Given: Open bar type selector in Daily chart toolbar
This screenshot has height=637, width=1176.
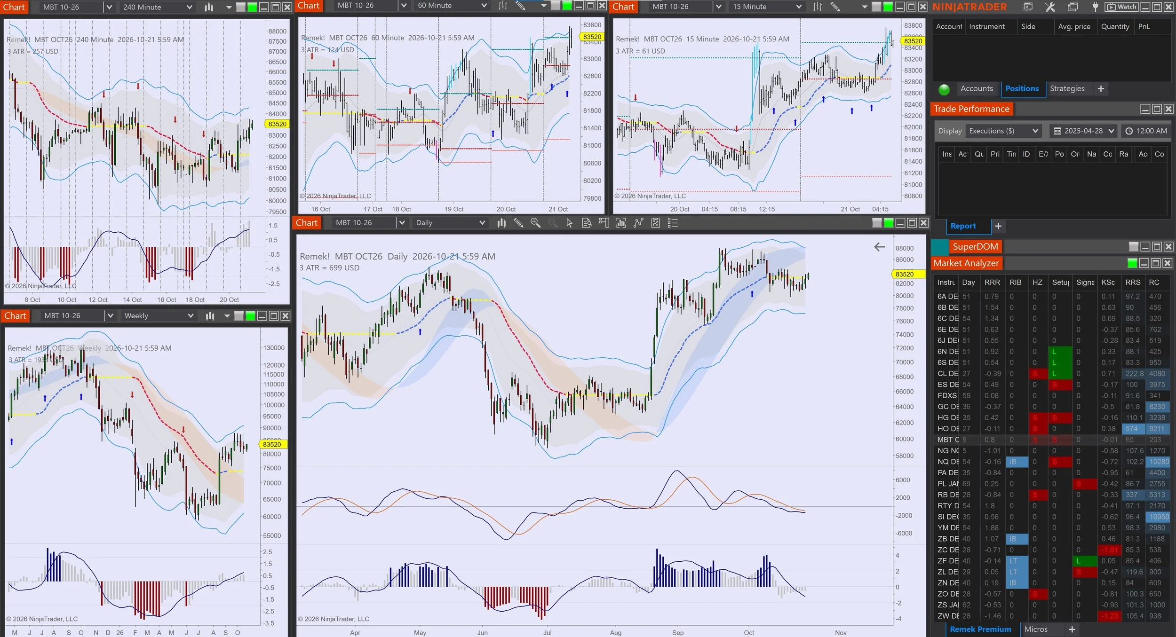Looking at the screenshot, I should pos(501,223).
